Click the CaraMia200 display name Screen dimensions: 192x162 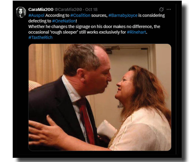click(x=41, y=9)
